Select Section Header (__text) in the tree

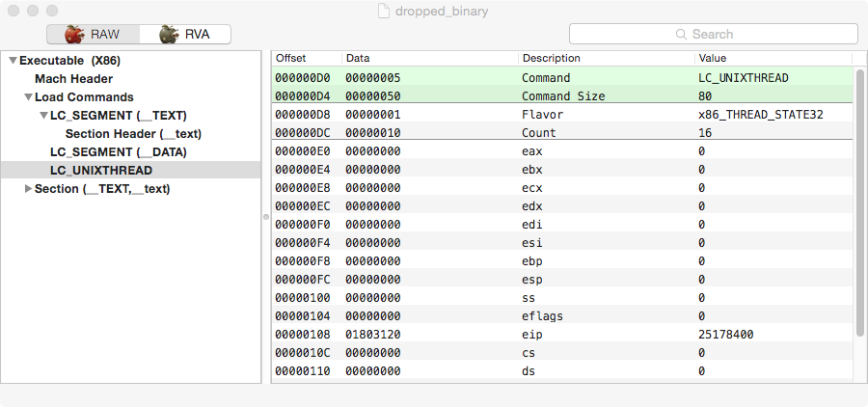coord(133,134)
